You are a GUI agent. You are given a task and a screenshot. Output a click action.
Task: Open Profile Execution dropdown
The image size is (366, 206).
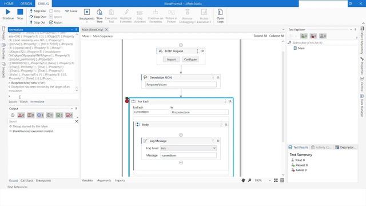(204, 16)
